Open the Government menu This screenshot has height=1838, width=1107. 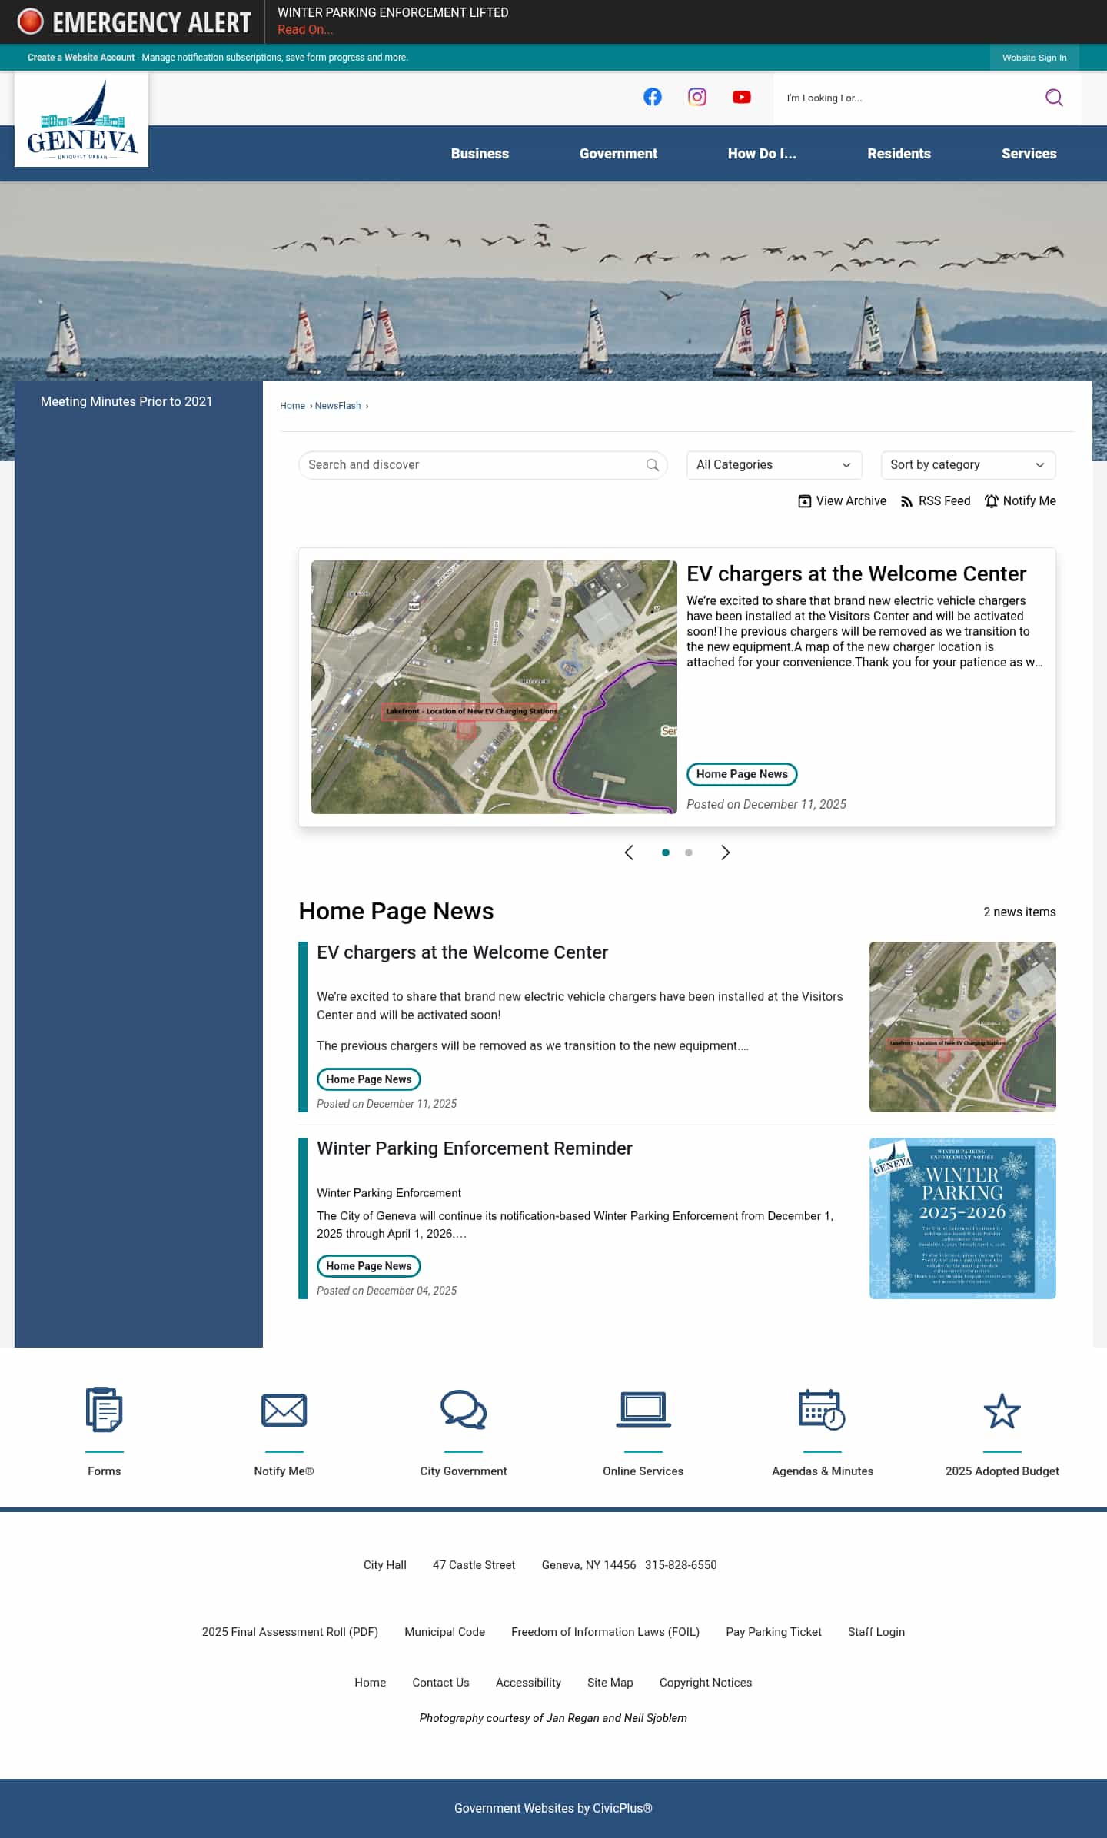(618, 154)
